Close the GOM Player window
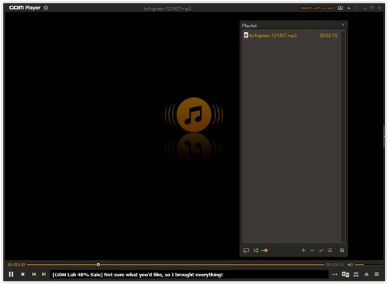The width and height of the screenshot is (388, 284). 379,8
